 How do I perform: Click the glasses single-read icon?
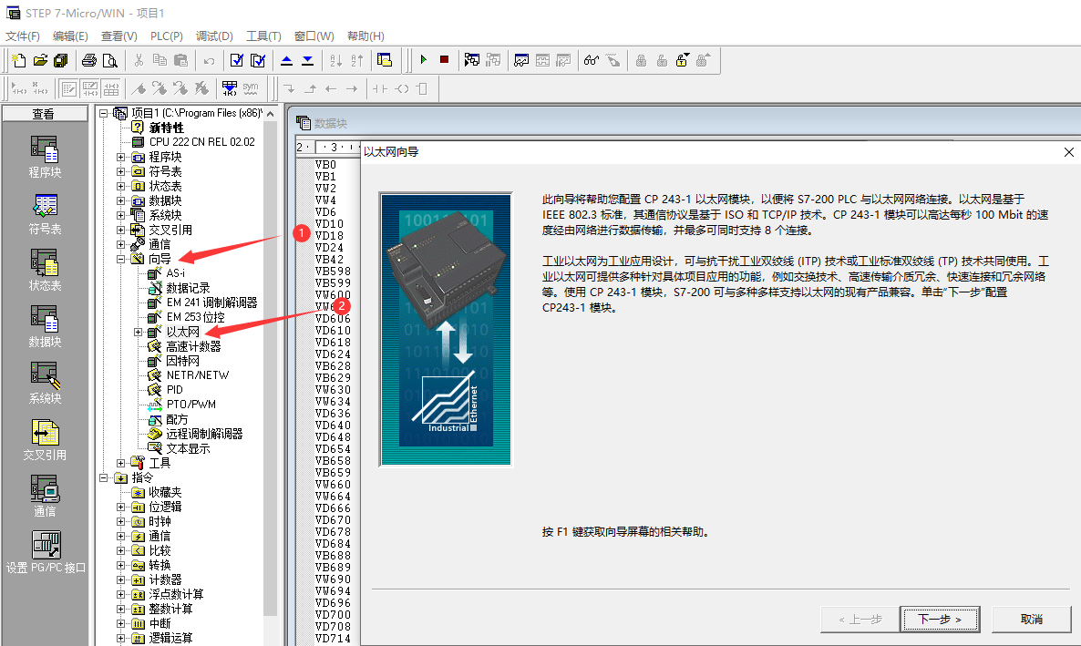(592, 61)
